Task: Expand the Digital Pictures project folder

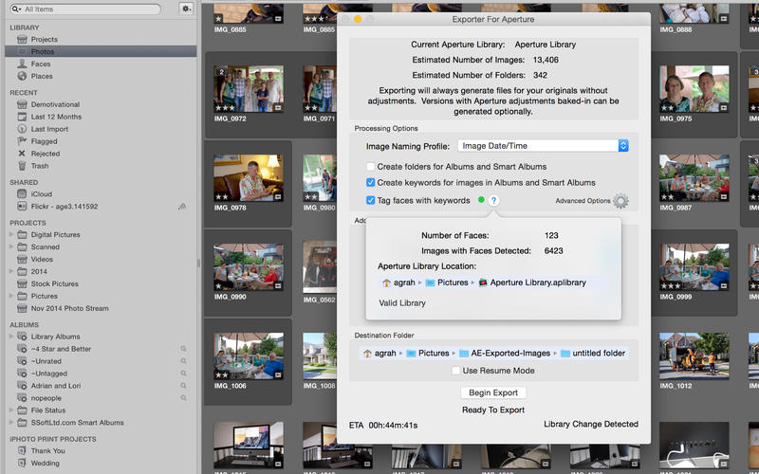Action: click(x=11, y=234)
